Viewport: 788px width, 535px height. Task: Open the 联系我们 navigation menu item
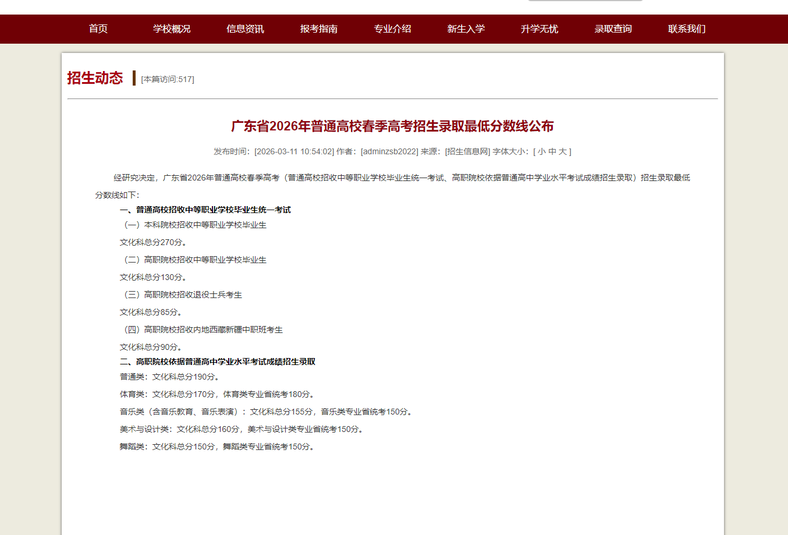pyautogui.click(x=687, y=29)
